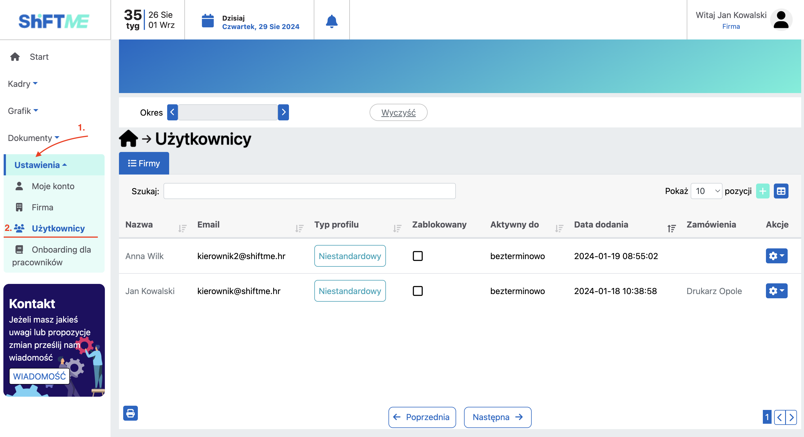Select Użytkownicy in the sidebar
Image resolution: width=804 pixels, height=437 pixels.
(x=58, y=228)
